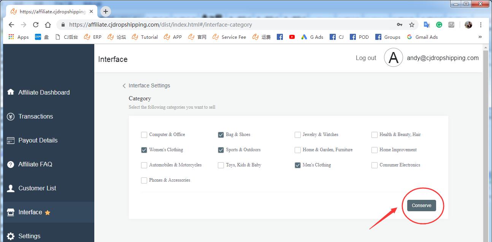Open the Interface menu item in sidebar
492x242 pixels.
click(30, 212)
